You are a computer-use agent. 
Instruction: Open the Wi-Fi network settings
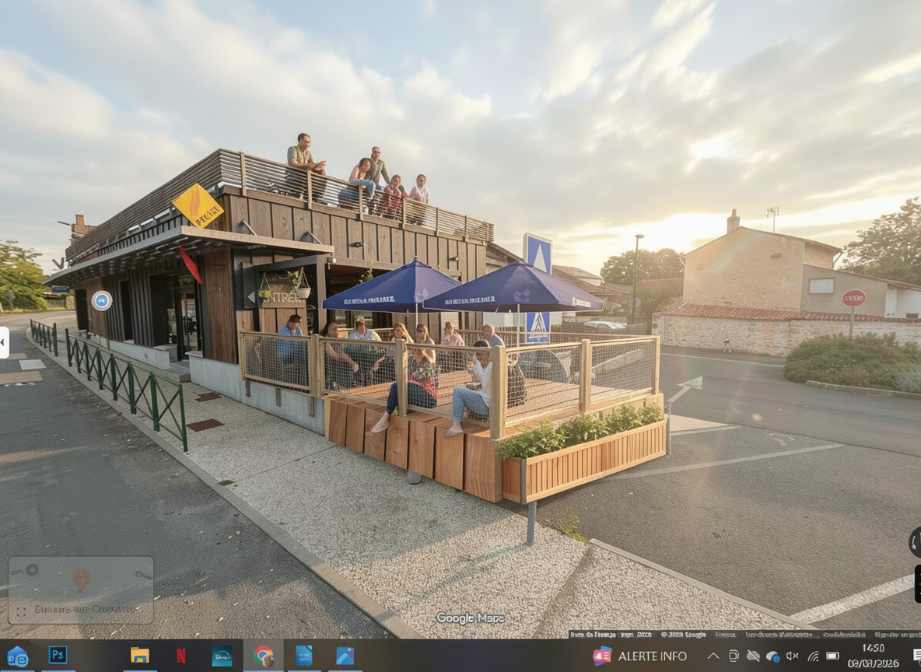[x=813, y=656]
